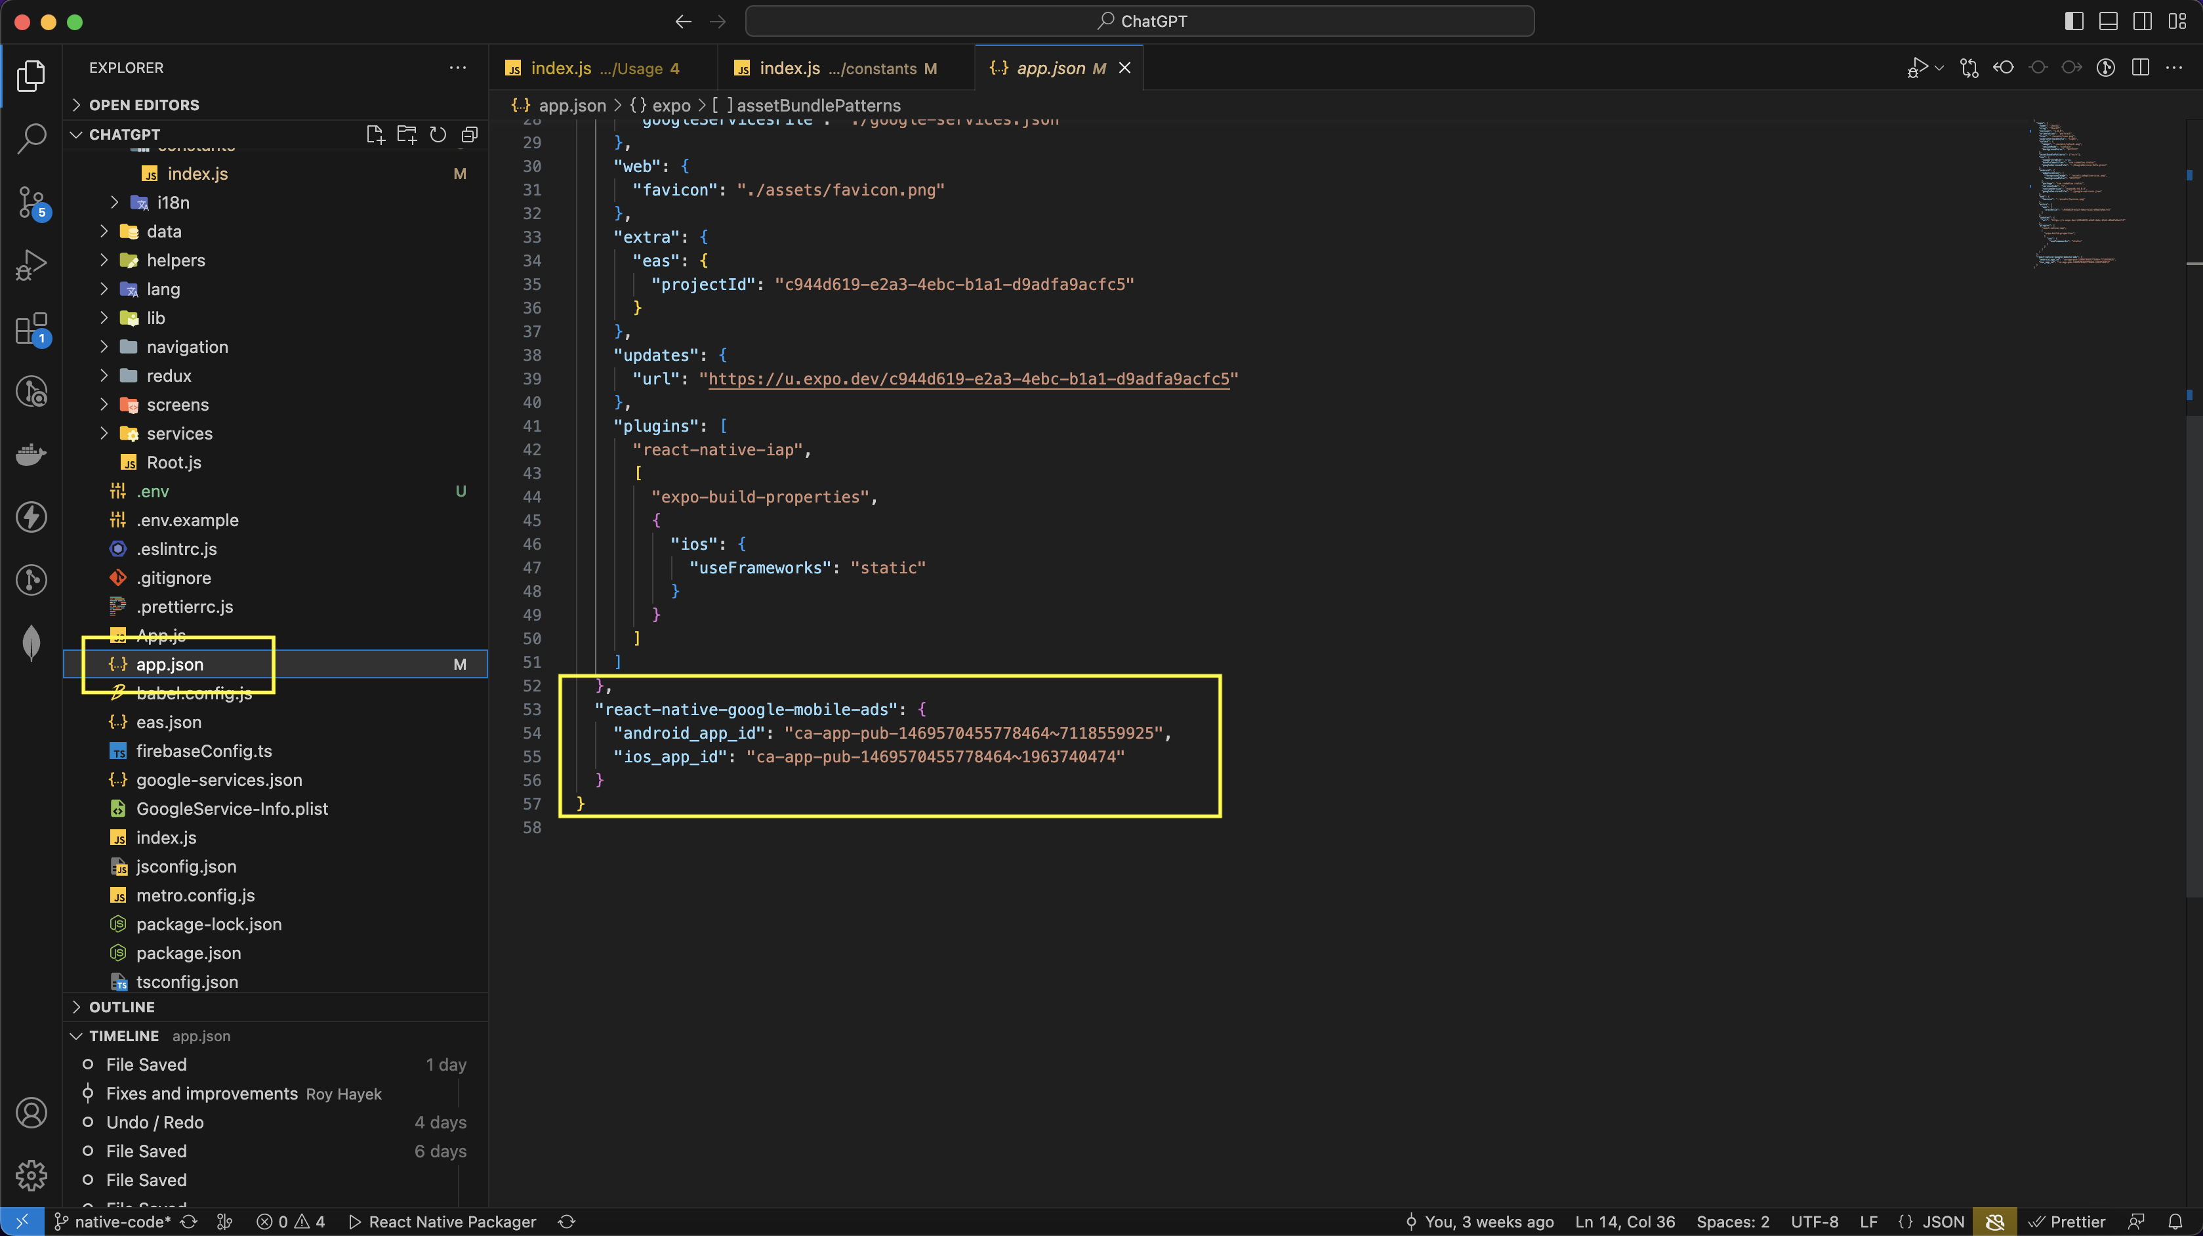Click the editor minimap preview
This screenshot has height=1236, width=2203.
(2078, 195)
